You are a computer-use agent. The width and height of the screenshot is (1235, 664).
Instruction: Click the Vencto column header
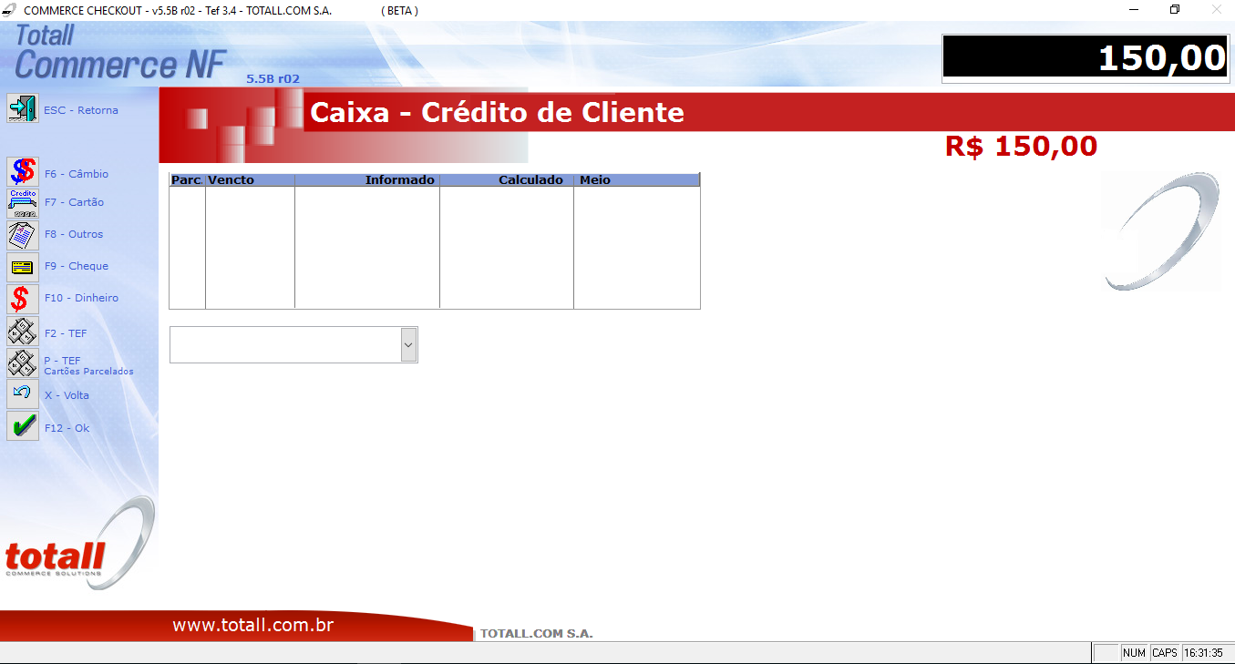tap(249, 180)
